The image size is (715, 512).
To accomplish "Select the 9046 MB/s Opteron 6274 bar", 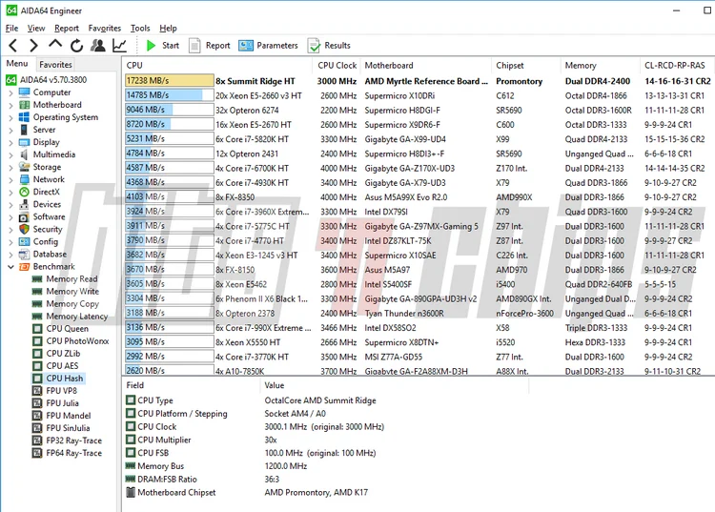I will click(x=169, y=110).
